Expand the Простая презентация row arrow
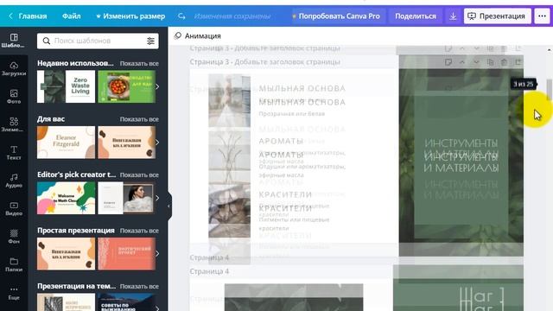553x311 pixels. 157,253
